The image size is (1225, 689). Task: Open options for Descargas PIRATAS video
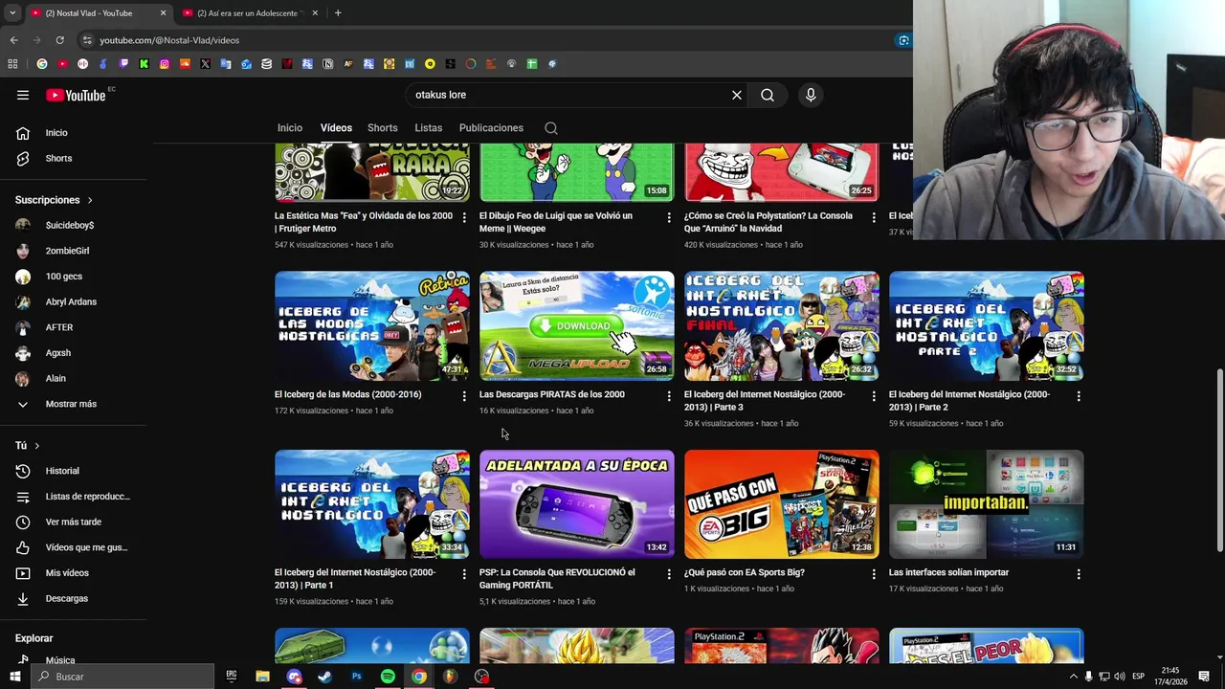tap(669, 396)
